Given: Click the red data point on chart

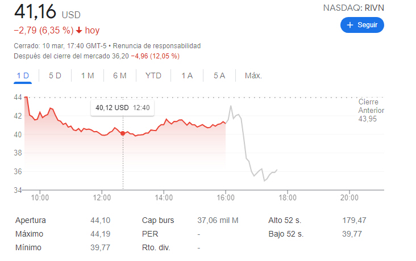Looking at the screenshot, I should 123,133.
